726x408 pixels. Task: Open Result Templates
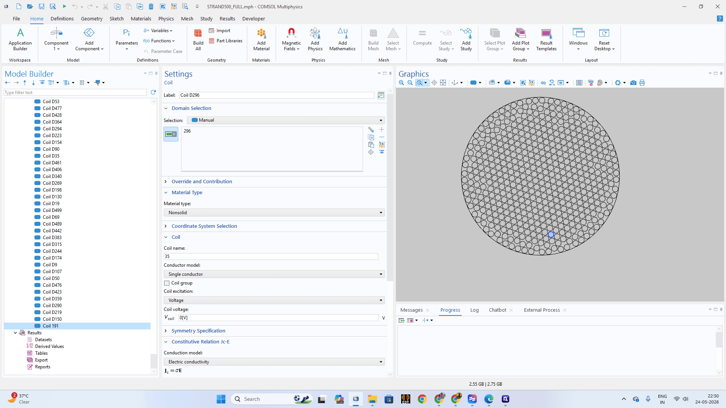coord(546,39)
